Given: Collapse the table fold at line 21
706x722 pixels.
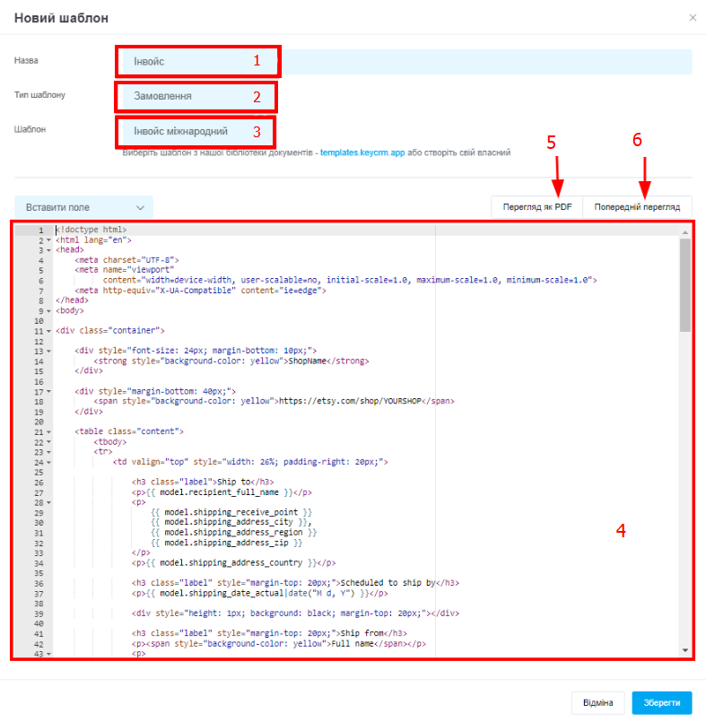Looking at the screenshot, I should [48, 432].
